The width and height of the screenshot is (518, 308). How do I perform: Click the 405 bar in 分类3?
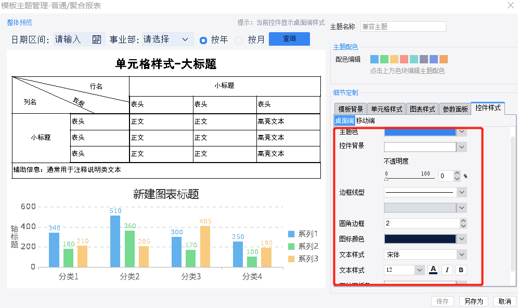[205, 246]
